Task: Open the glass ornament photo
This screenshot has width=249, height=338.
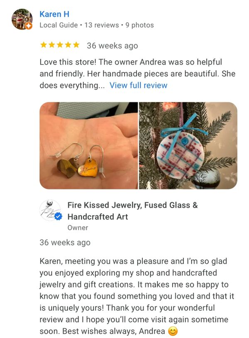Action: click(188, 146)
